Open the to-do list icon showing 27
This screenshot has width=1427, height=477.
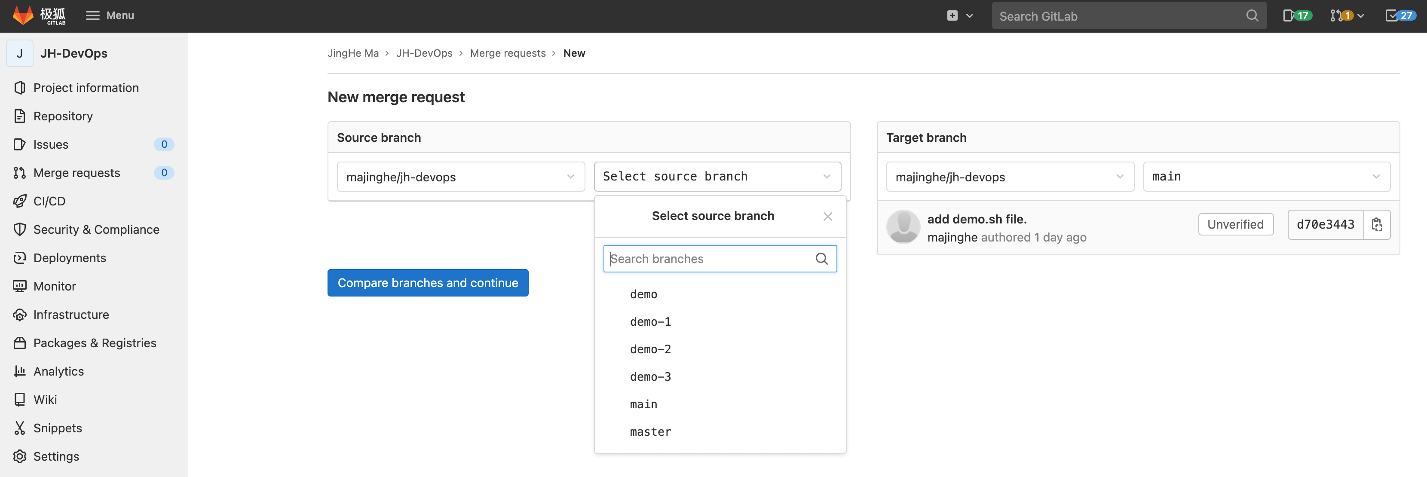point(1399,15)
